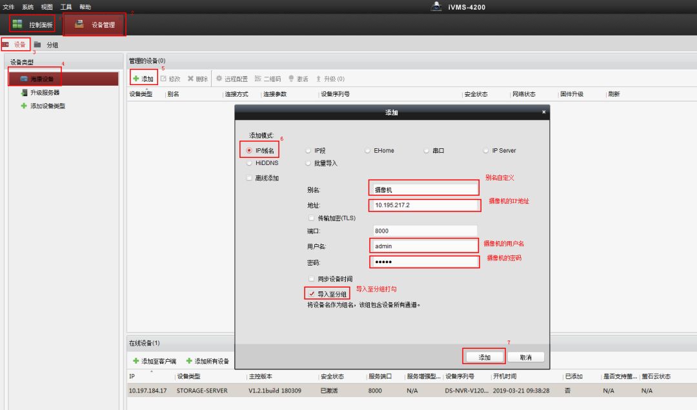Sort by the 设备序列号 column header
697x410 pixels.
coord(335,94)
